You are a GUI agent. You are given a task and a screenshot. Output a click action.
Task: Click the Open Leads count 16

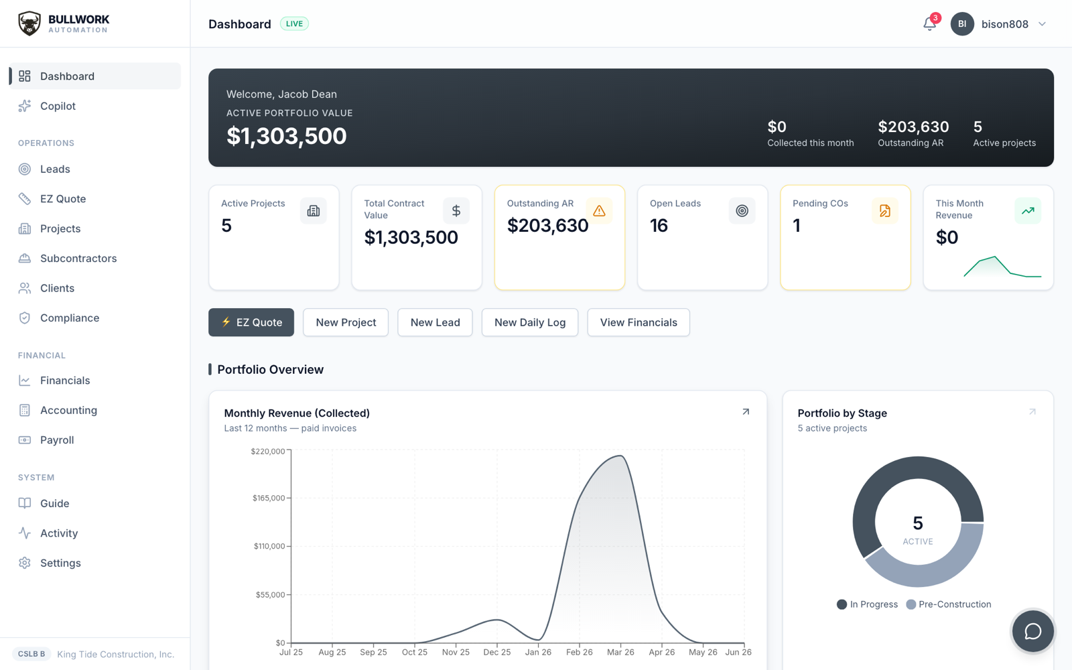pos(659,226)
